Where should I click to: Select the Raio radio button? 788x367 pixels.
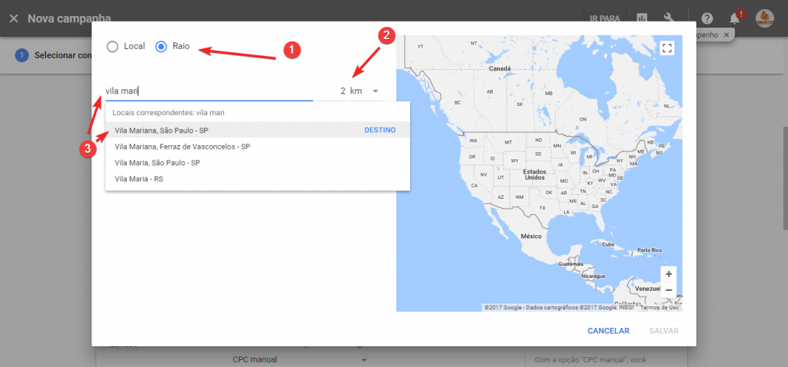coord(161,47)
